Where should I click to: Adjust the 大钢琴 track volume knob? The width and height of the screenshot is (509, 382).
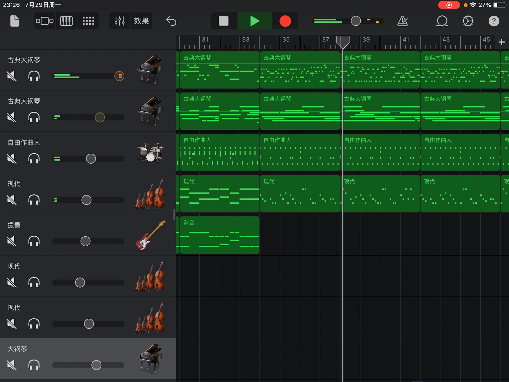[96, 365]
